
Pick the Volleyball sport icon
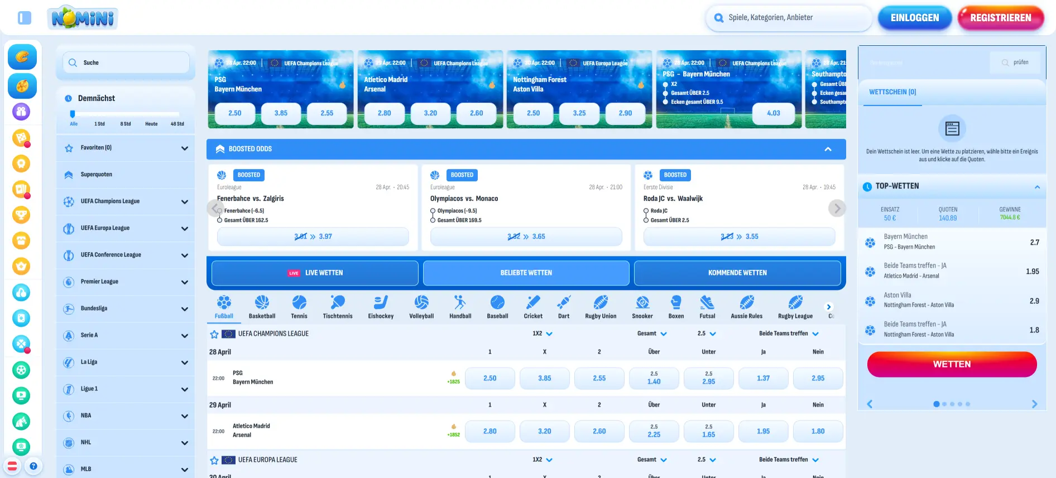421,307
